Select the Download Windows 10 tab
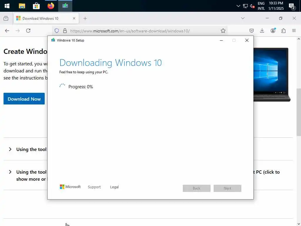This screenshot has width=301, height=226. pos(46,19)
